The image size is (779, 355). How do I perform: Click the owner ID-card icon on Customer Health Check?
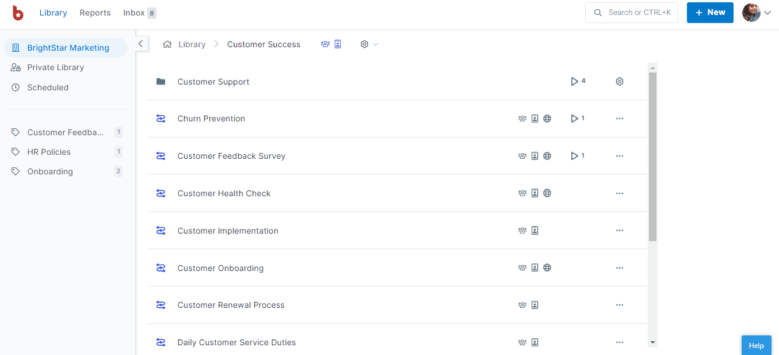pyautogui.click(x=535, y=193)
